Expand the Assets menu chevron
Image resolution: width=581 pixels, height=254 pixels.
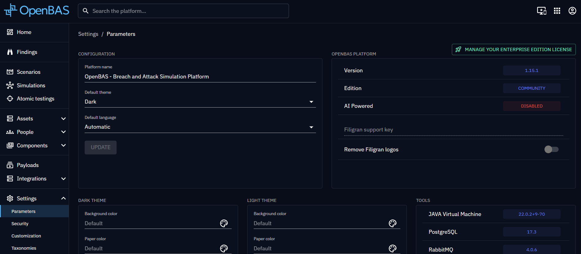[63, 119]
